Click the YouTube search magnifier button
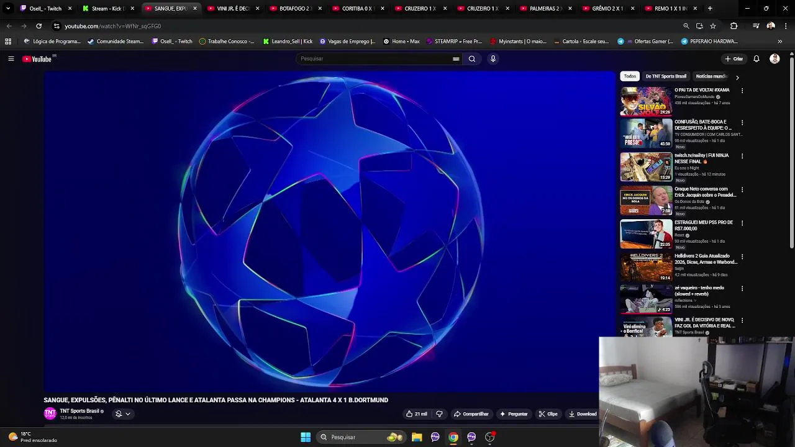The width and height of the screenshot is (795, 447). pyautogui.click(x=472, y=59)
